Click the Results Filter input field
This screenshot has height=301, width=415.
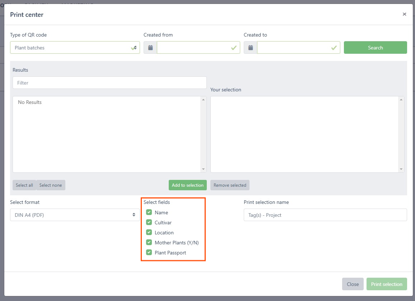(x=109, y=83)
